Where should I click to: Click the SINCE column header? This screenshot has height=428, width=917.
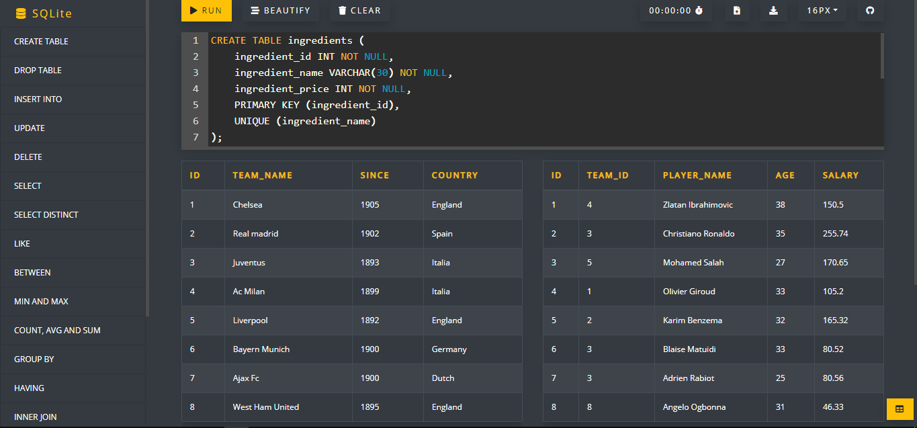388,175
